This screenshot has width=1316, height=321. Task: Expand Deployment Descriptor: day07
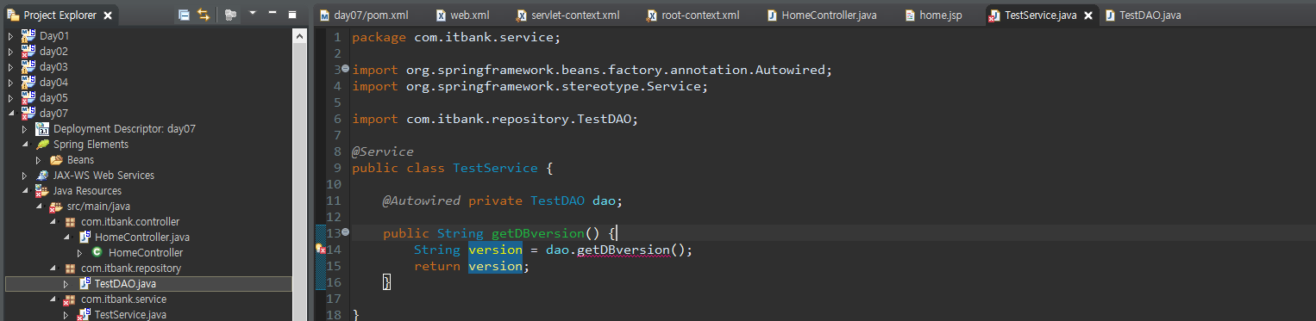click(x=25, y=129)
